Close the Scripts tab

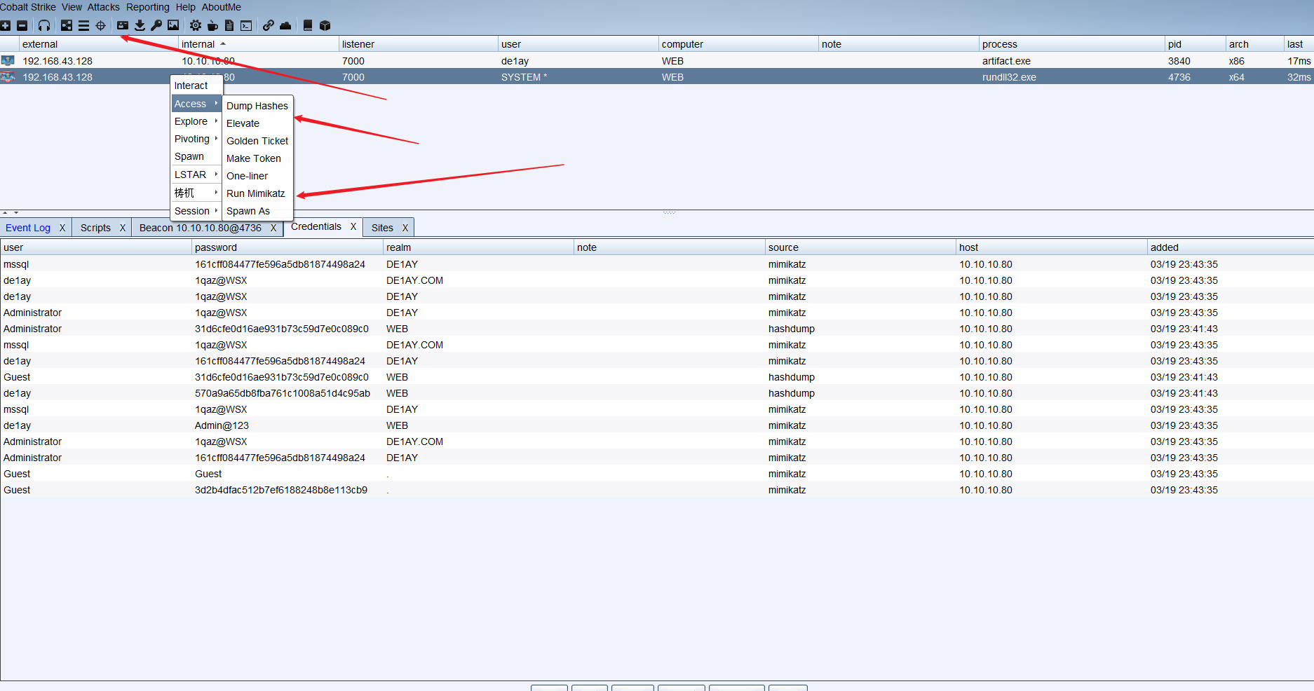pyautogui.click(x=123, y=228)
